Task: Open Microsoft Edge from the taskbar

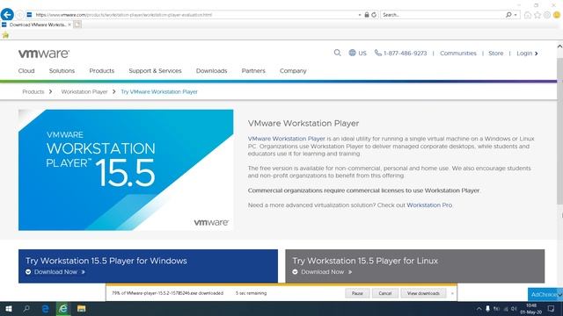Action: tap(45, 308)
